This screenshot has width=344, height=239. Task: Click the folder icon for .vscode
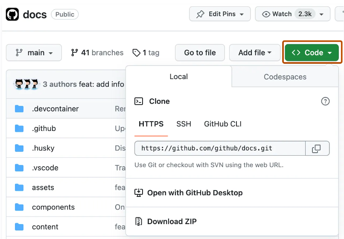pos(19,168)
